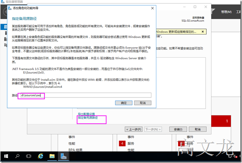Click the Server Manager notifications flag icon
Viewport: 242px width, 163px height.
point(213,11)
